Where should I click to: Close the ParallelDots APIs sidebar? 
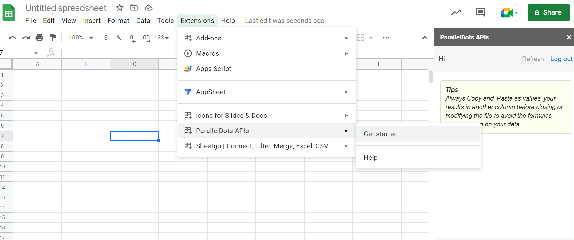[569, 37]
